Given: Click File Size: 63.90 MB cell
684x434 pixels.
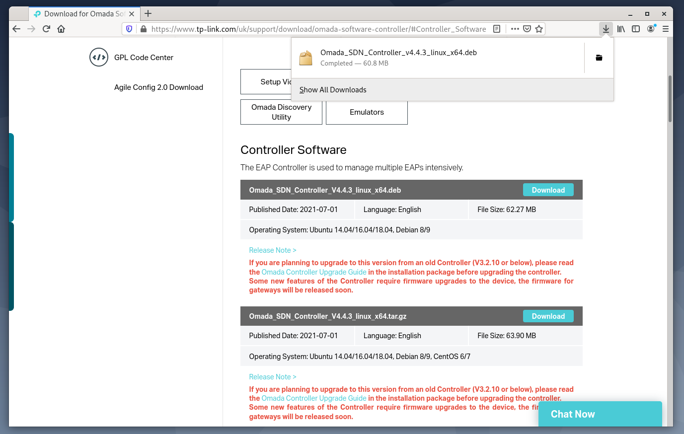Looking at the screenshot, I should 526,336.
